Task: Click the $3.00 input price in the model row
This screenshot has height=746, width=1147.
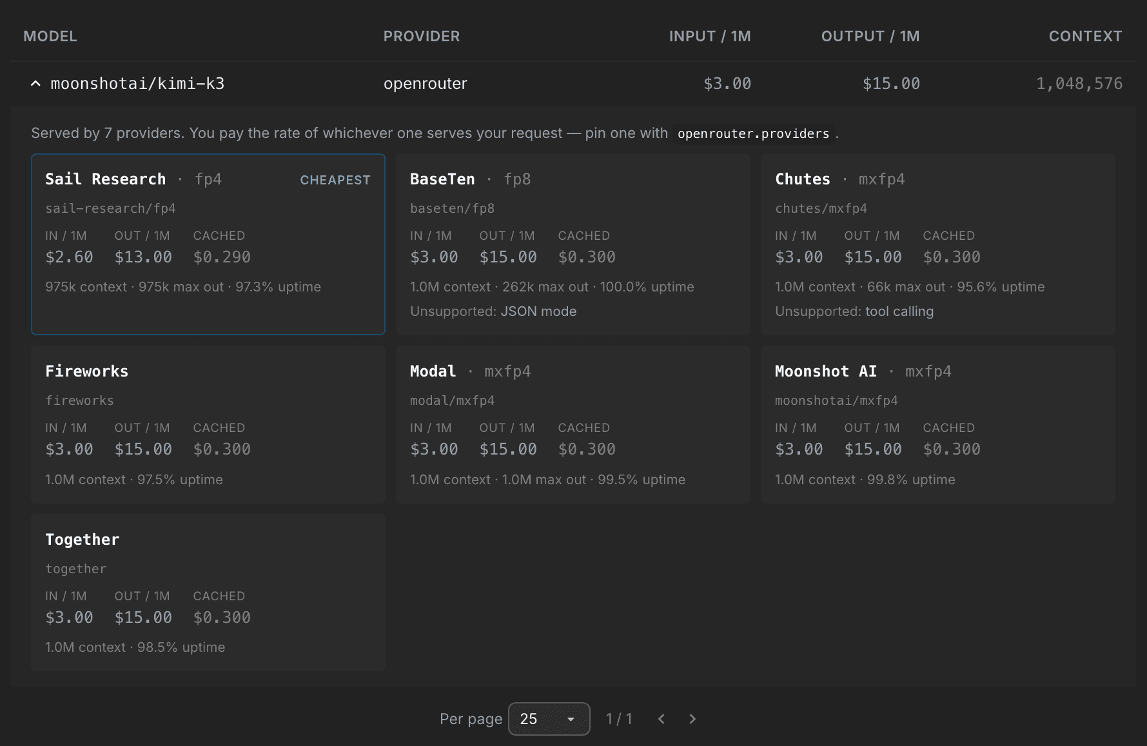Action: 727,84
